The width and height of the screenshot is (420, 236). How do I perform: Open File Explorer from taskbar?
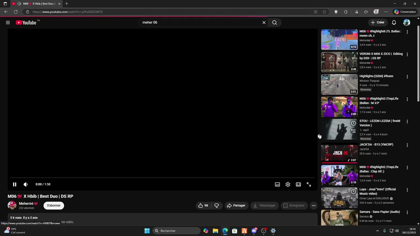click(215, 231)
